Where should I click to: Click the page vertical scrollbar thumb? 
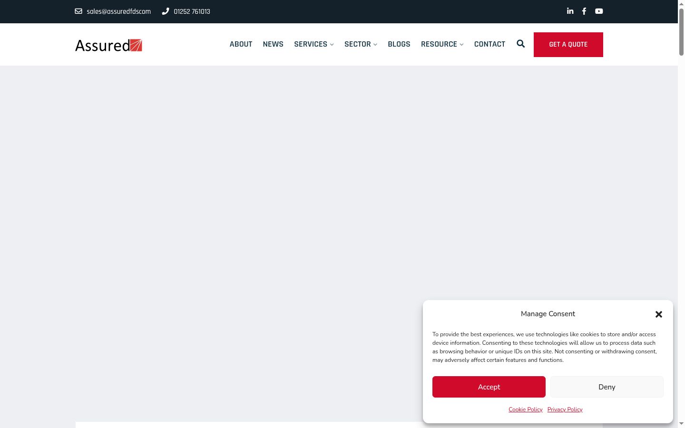click(x=681, y=31)
